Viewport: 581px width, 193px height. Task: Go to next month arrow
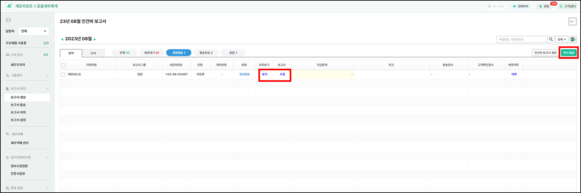point(95,39)
